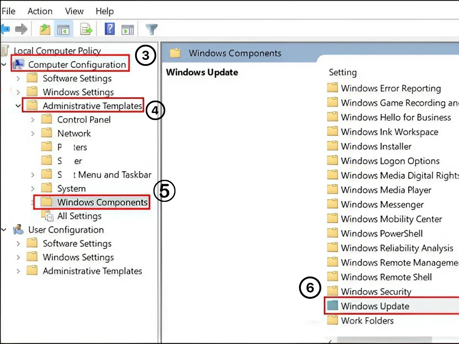Expand Administrative Templates under User Configuration
The image size is (459, 344).
[18, 271]
